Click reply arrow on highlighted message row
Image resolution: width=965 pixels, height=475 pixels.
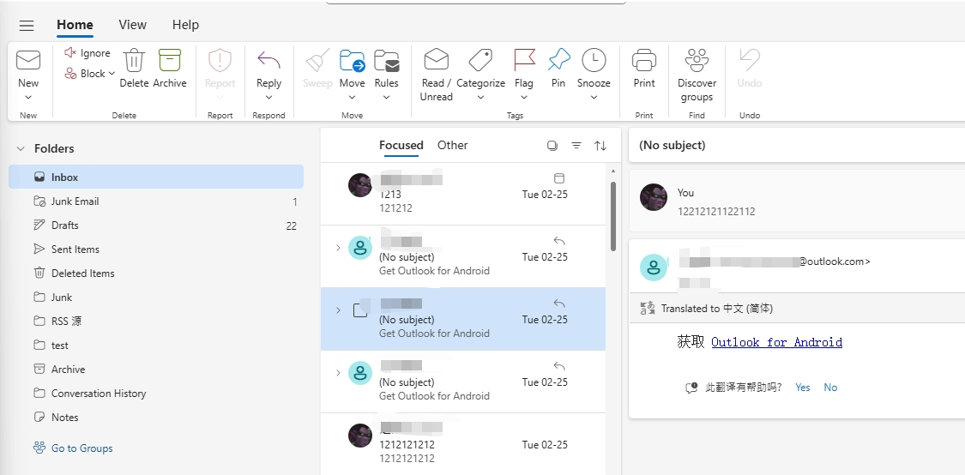click(x=558, y=304)
